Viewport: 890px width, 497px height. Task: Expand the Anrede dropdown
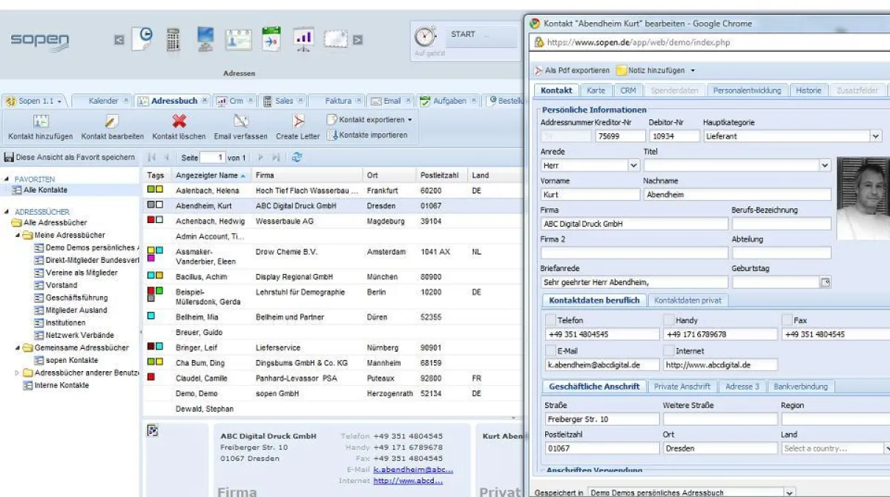coord(633,166)
